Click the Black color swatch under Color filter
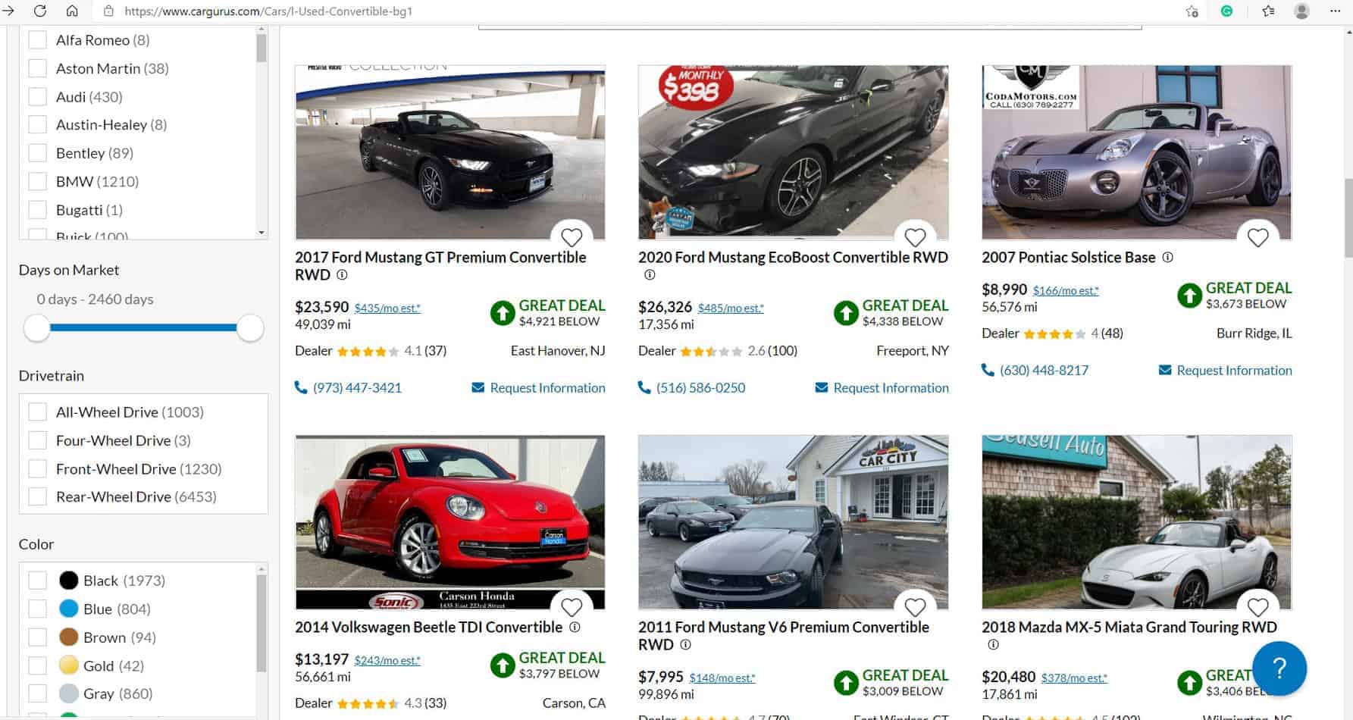 [69, 580]
